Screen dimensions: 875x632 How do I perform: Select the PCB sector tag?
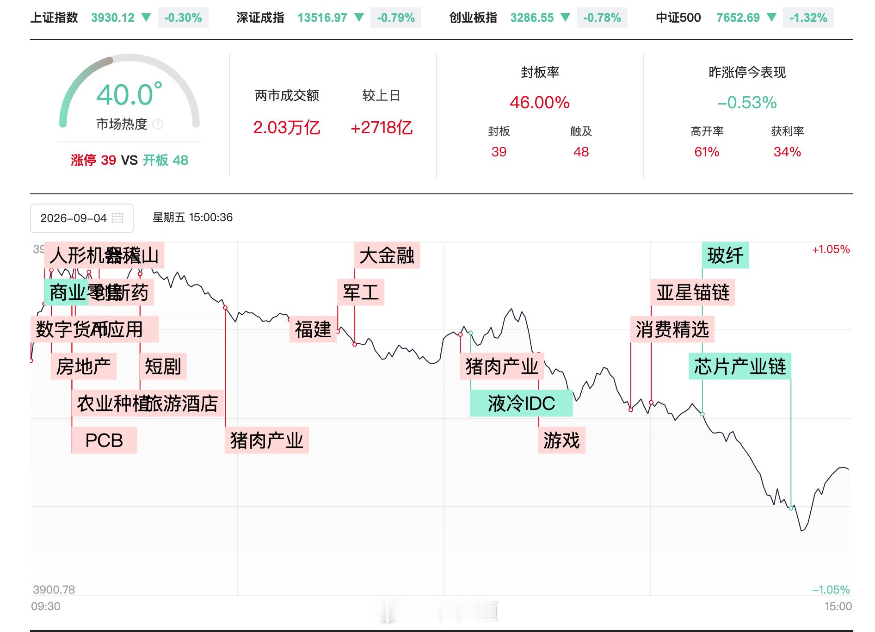coord(104,440)
